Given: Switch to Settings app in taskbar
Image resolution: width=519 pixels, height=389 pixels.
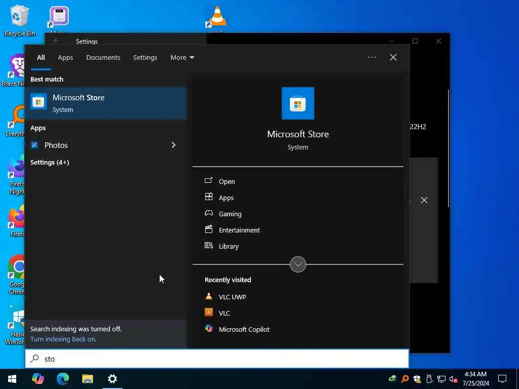Looking at the screenshot, I should tap(113, 378).
